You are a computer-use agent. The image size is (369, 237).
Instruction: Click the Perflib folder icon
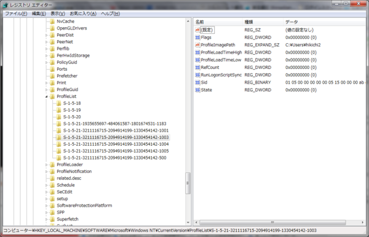point(52,49)
